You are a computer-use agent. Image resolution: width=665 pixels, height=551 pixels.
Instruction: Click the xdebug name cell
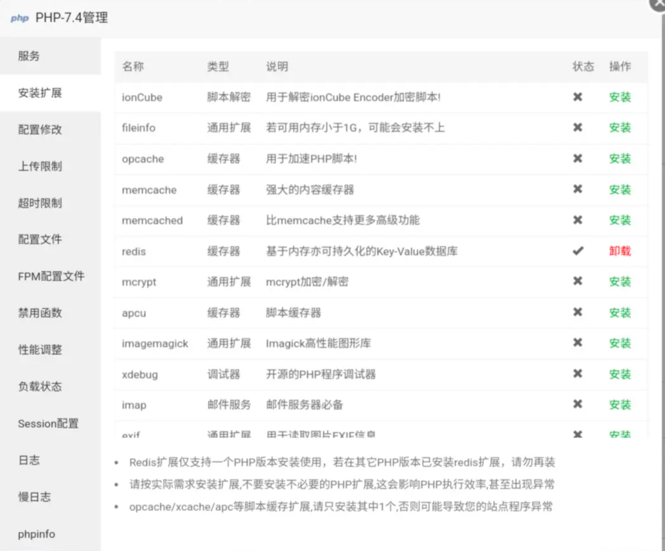point(140,374)
